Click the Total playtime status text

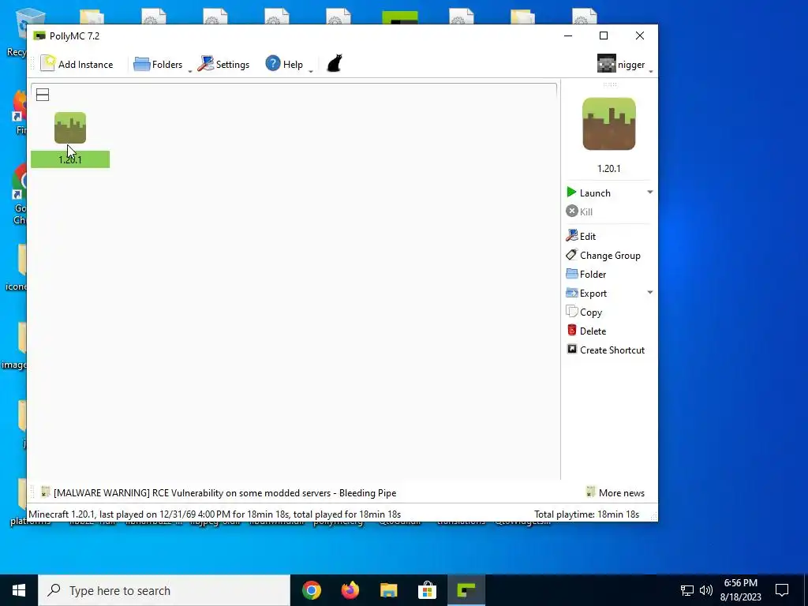click(586, 514)
